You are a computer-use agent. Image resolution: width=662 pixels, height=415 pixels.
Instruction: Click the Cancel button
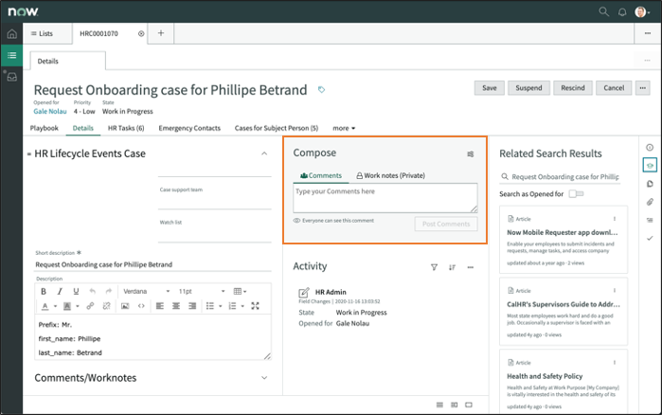[614, 88]
